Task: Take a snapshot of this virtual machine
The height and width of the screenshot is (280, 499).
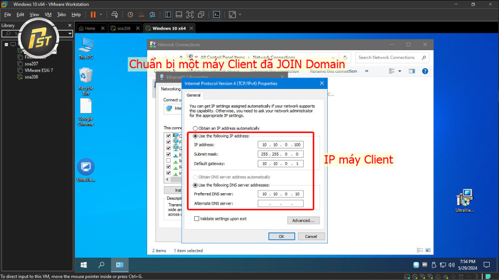Action: (130, 15)
